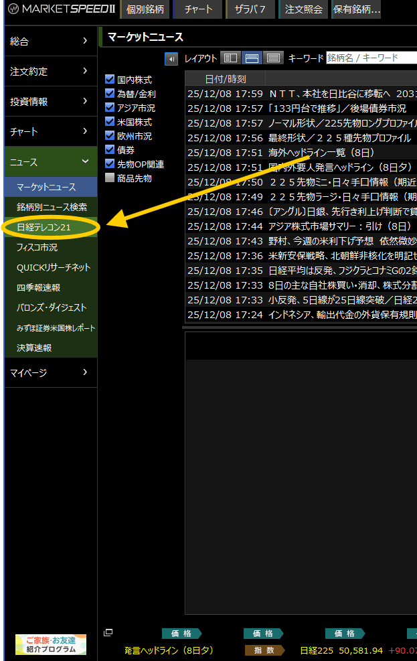Open the アジア株式市場サマリー:引け news
Image resolution: width=417 pixels, height=661 pixels.
pyautogui.click(x=301, y=226)
